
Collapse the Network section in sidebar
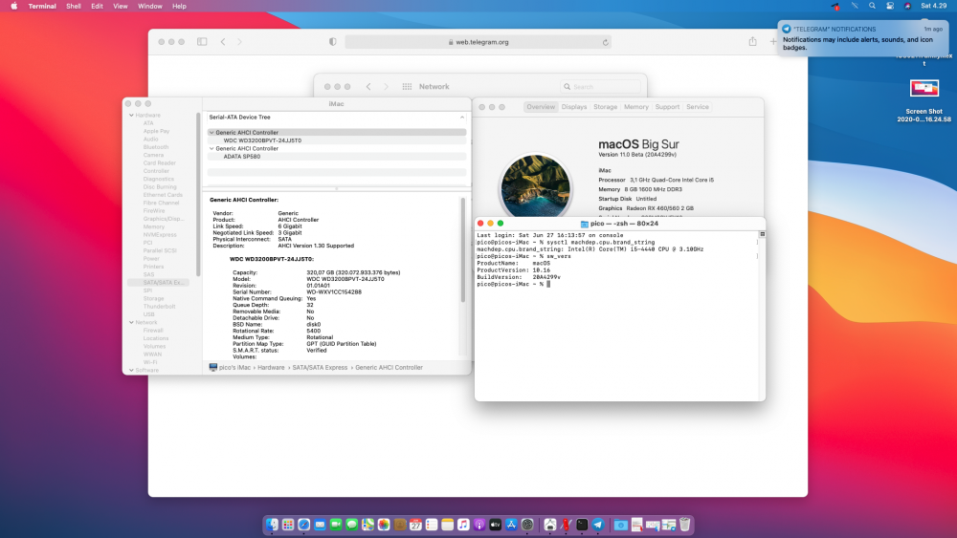coord(131,322)
